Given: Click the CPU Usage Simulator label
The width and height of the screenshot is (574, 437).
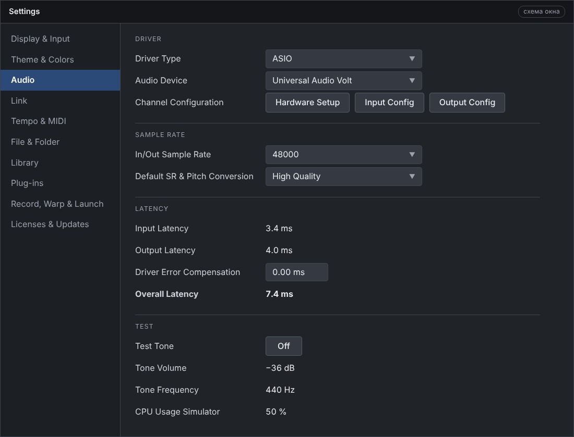Looking at the screenshot, I should tap(177, 412).
